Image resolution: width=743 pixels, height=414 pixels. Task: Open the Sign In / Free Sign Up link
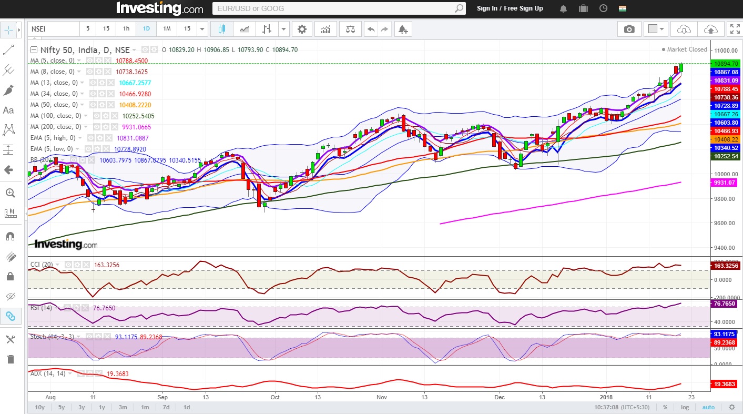510,8
